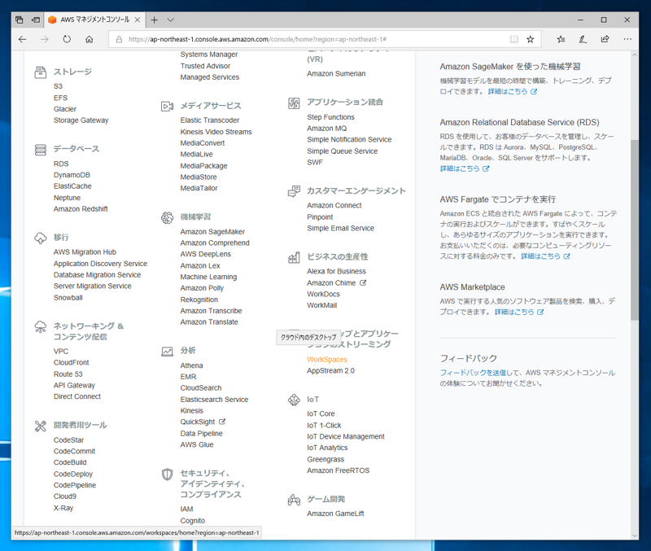The width and height of the screenshot is (651, 551).
Task: Open the WorkSpaces link
Action: coord(327,360)
